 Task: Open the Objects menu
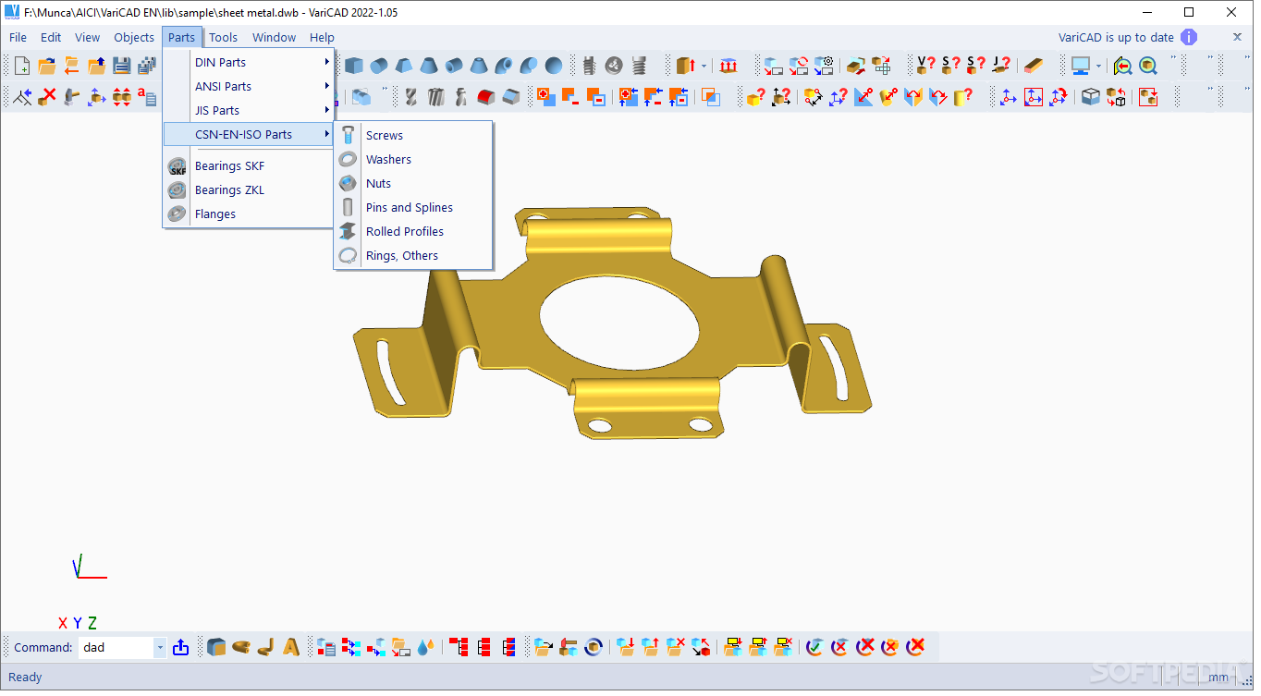coord(134,37)
